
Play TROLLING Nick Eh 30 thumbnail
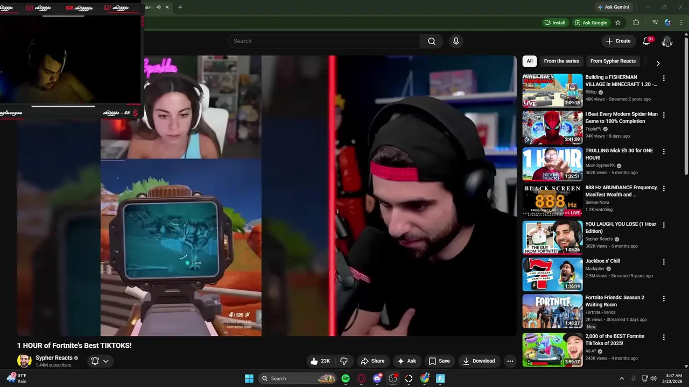click(x=552, y=164)
